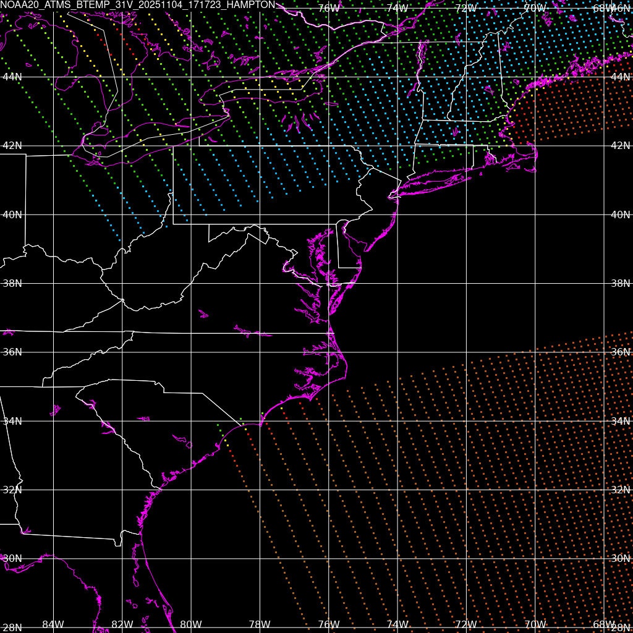Click the 36N label on right edge
633x633 pixels.
pyautogui.click(x=620, y=352)
